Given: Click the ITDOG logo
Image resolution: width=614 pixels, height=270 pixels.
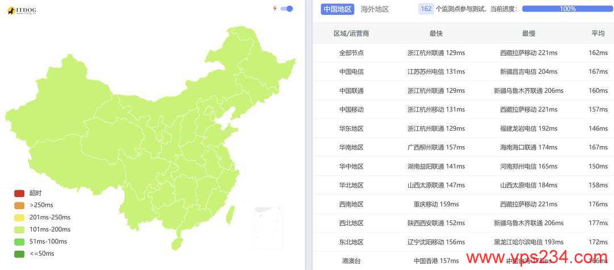Looking at the screenshot, I should coord(22,10).
